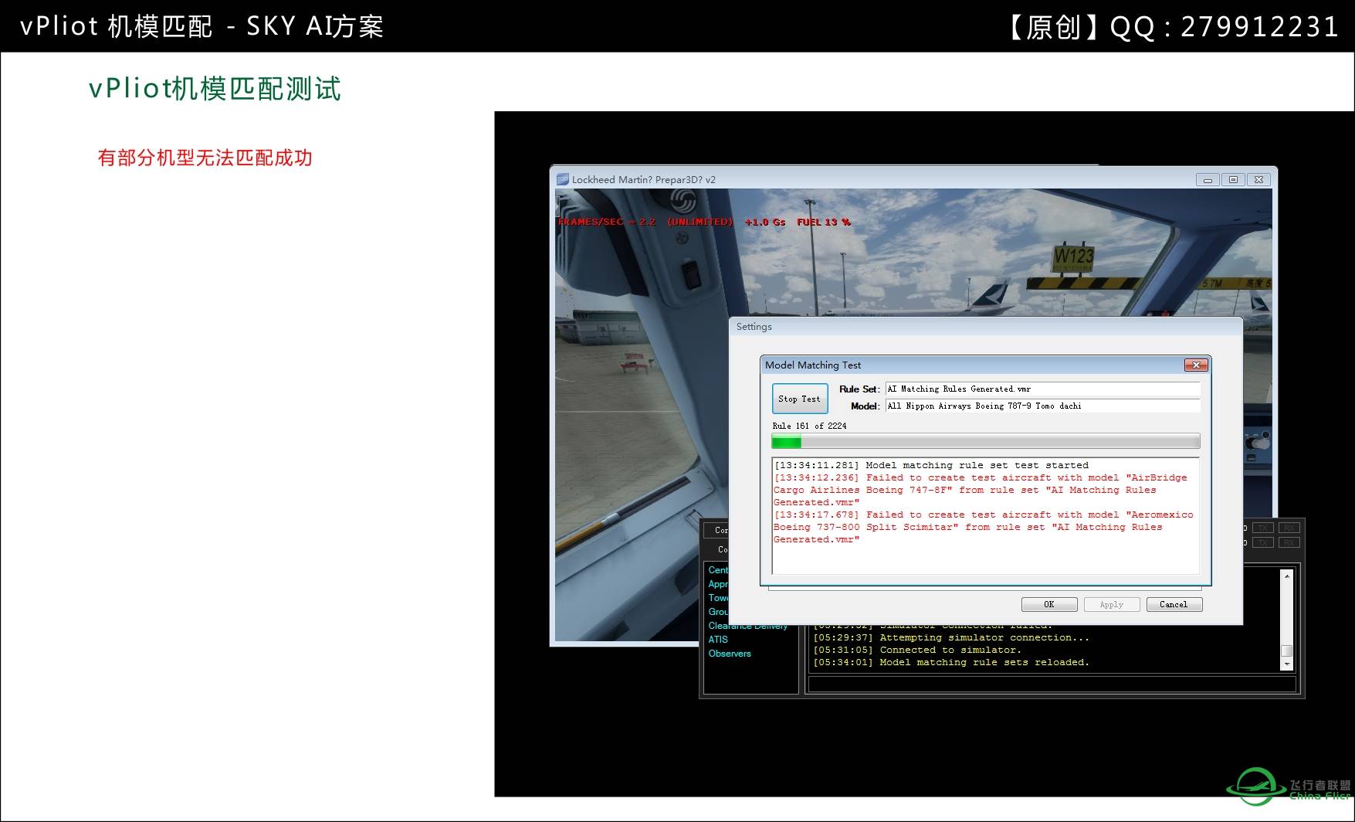
Task: Toggle the upper RX radio indicator
Action: tap(1289, 528)
